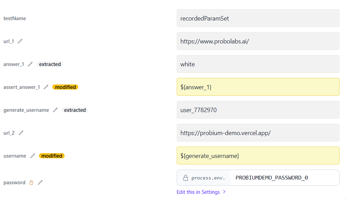This screenshot has height=200, width=346.
Task: Open the Edit this in Settings link
Action: pyautogui.click(x=198, y=192)
